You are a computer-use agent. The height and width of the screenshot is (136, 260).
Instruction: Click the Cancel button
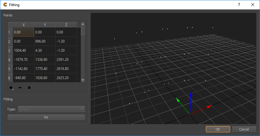click(x=244, y=129)
